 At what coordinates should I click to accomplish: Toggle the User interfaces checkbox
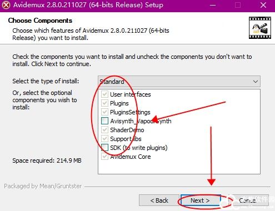[104, 94]
